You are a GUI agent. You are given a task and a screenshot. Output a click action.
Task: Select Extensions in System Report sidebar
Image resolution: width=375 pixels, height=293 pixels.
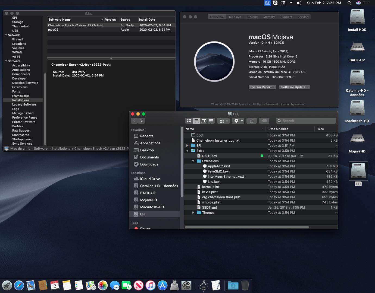20,87
